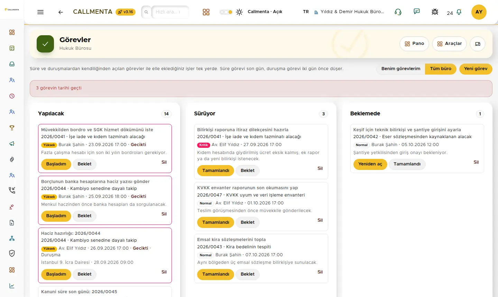This screenshot has width=498, height=297.
Task: Open the hamburger navigation menu
Action: tap(40, 12)
